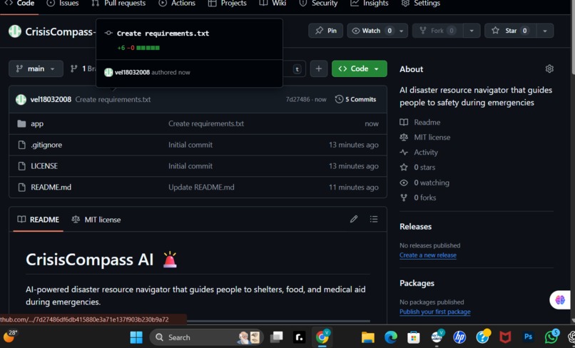
Task: Click the LICENSE file icon
Action: click(x=21, y=166)
